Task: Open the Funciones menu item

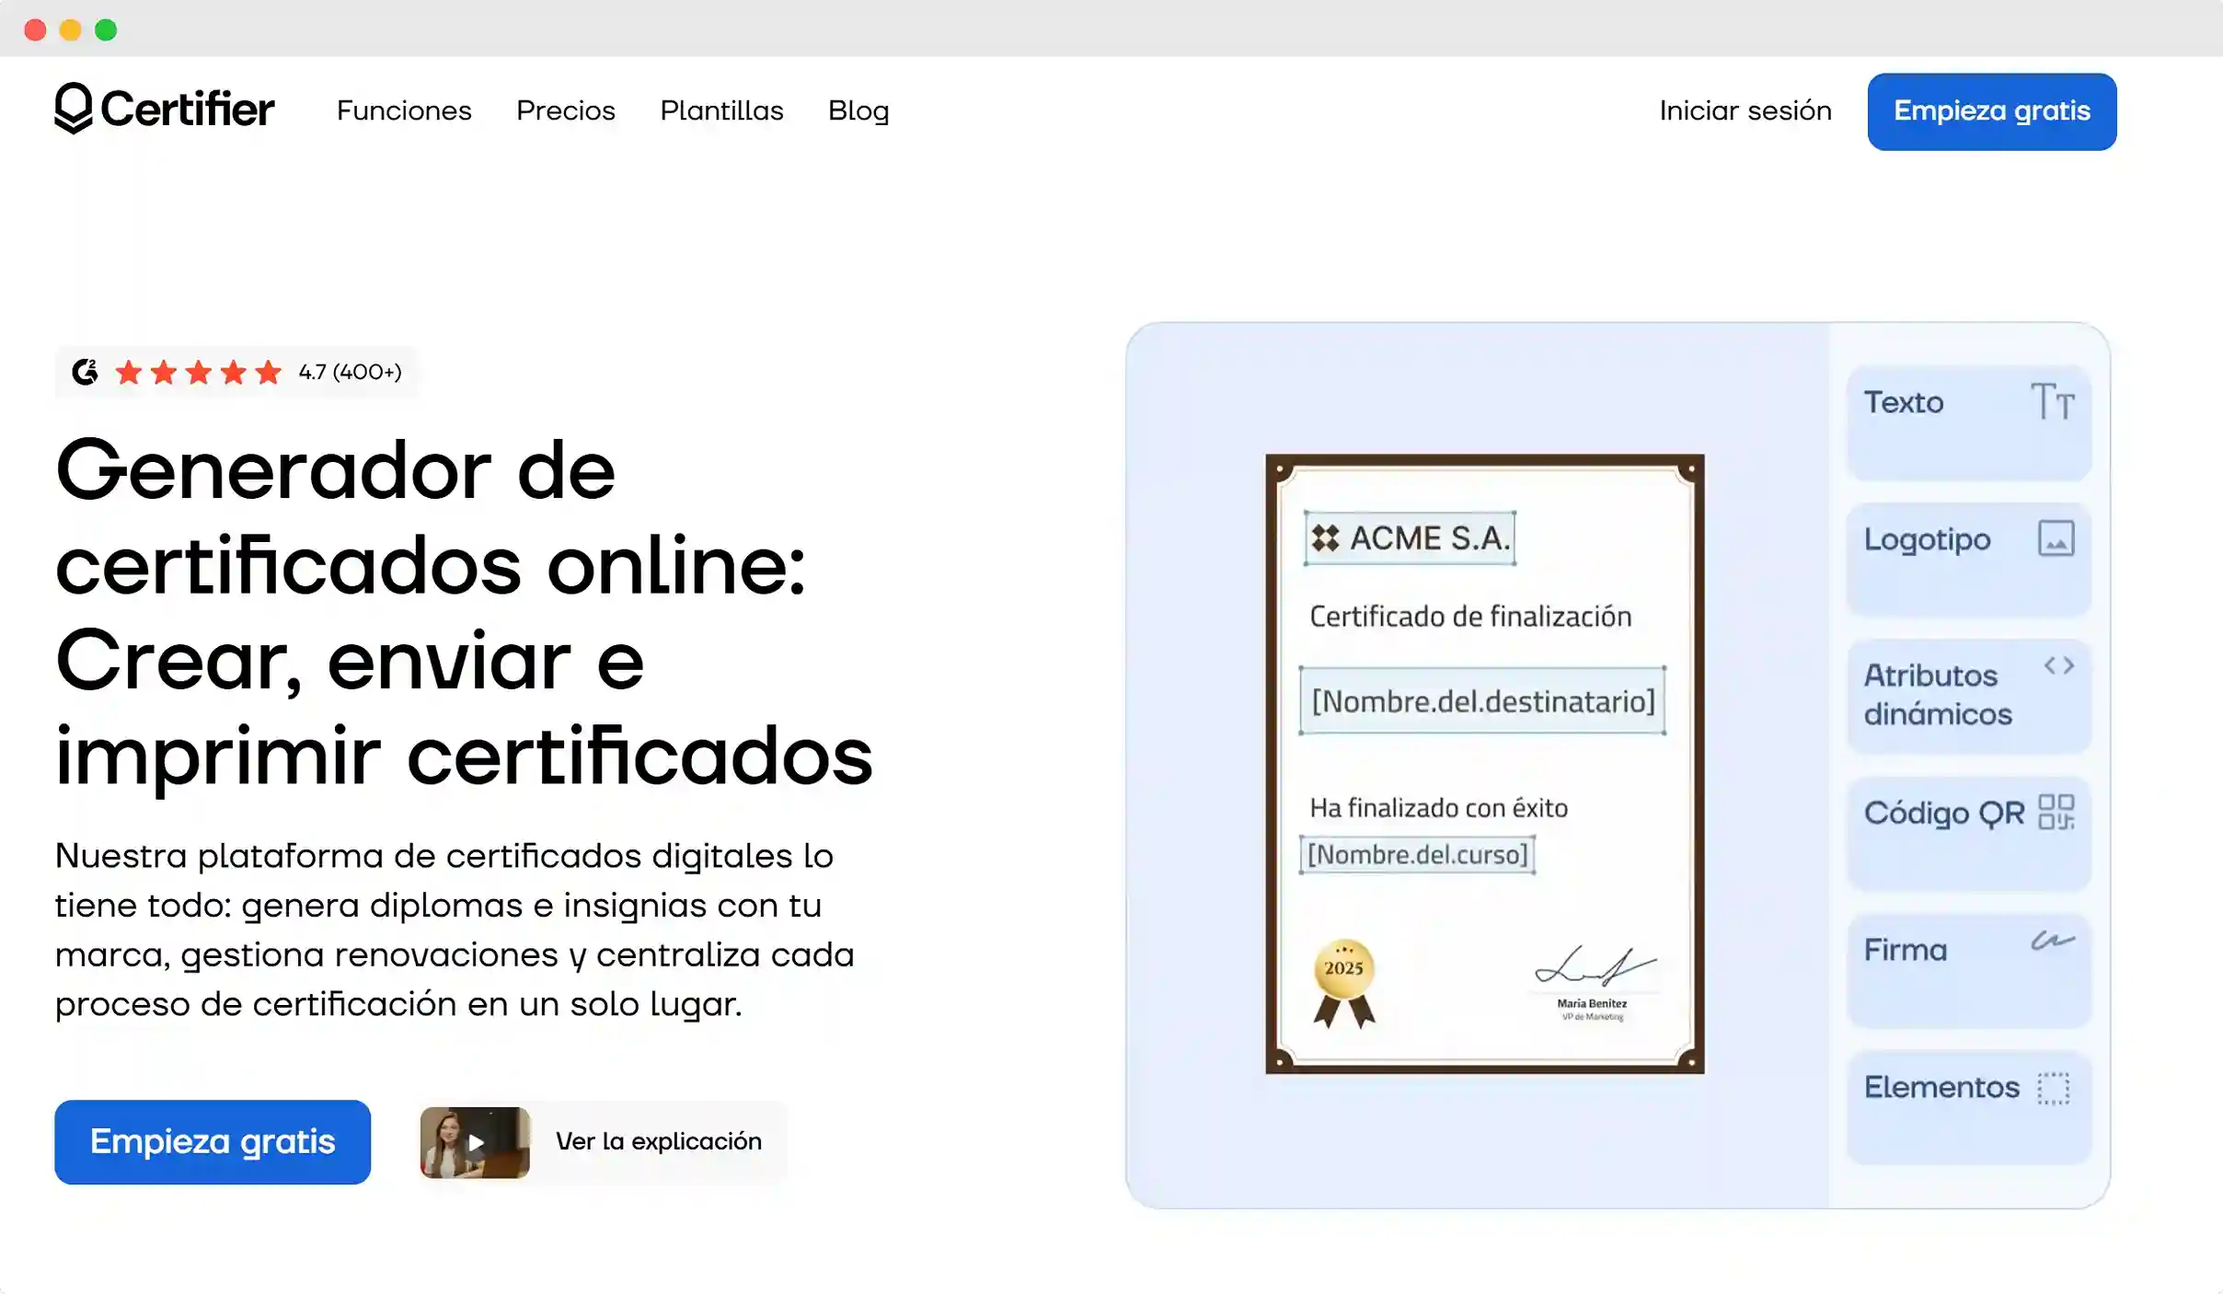Action: coord(404,110)
